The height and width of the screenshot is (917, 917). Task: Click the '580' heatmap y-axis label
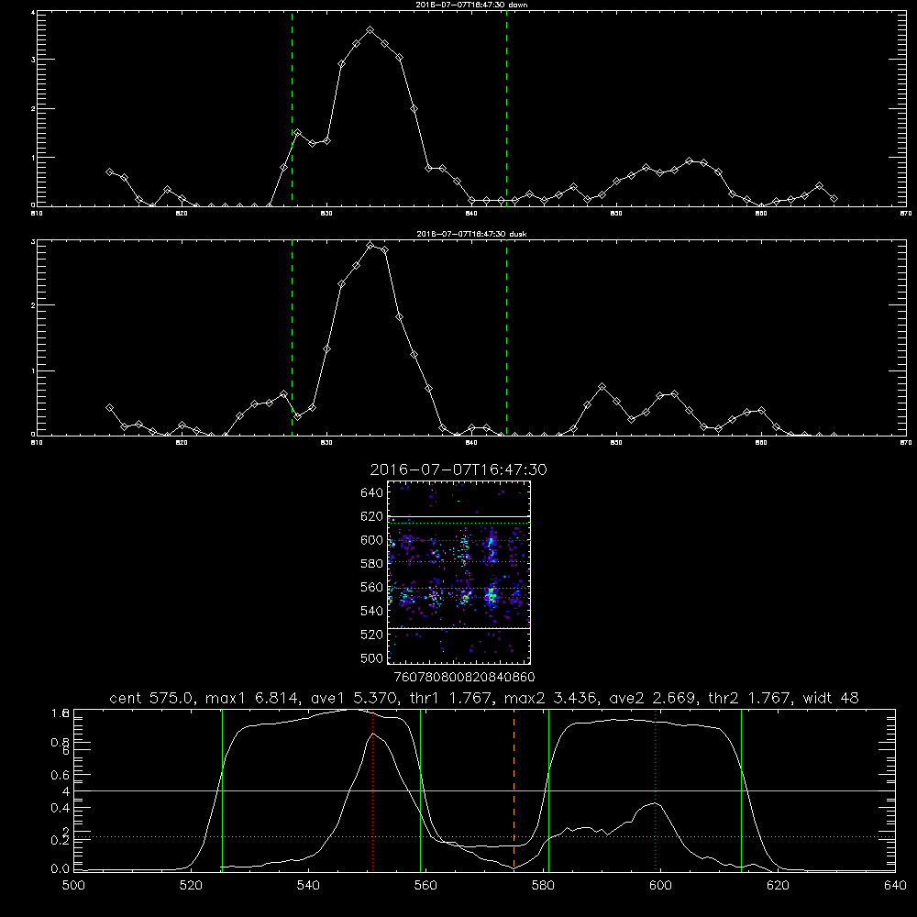click(372, 563)
